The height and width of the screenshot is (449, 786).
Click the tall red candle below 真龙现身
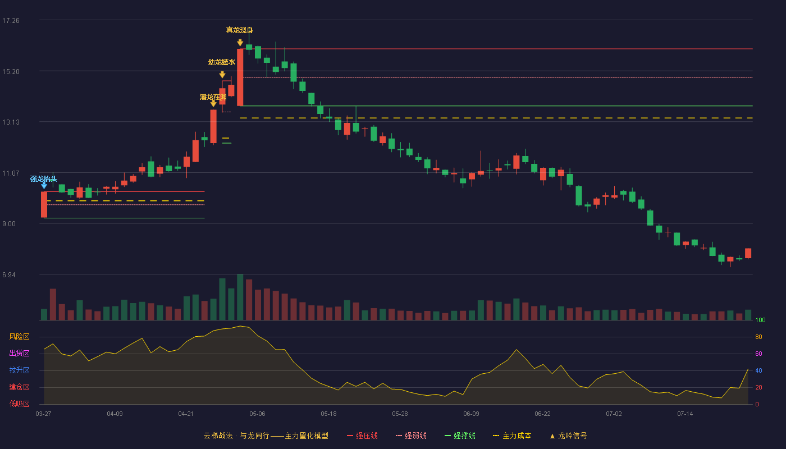(x=240, y=77)
